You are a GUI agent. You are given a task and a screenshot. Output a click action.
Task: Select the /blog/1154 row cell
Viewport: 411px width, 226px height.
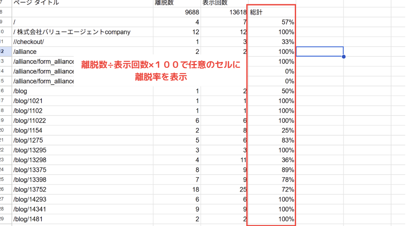point(82,130)
